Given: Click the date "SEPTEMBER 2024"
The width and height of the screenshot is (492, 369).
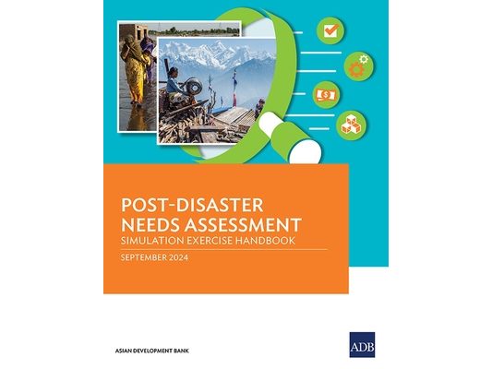Looking at the screenshot, I should pos(154,257).
